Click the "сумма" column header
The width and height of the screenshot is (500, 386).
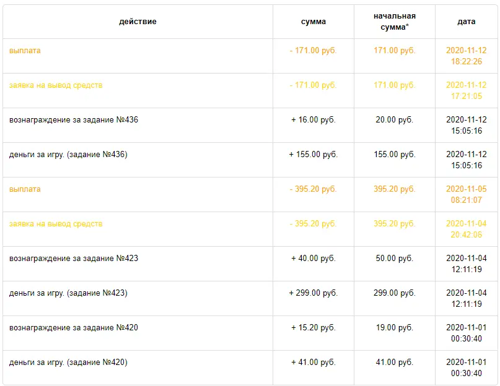coord(313,22)
